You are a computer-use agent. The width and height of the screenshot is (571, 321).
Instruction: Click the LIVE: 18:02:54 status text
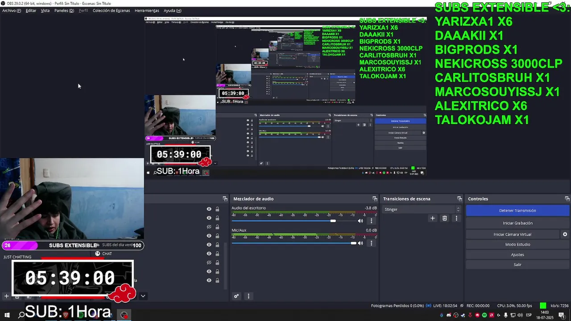click(x=445, y=306)
